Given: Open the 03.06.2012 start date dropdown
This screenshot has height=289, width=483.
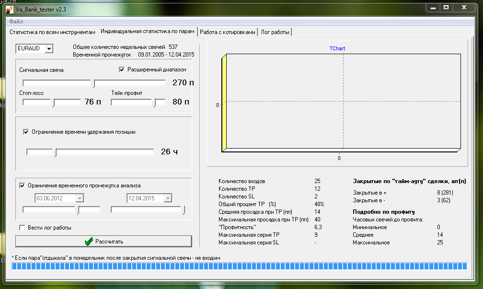Looking at the screenshot, I should pyautogui.click(x=80, y=198).
